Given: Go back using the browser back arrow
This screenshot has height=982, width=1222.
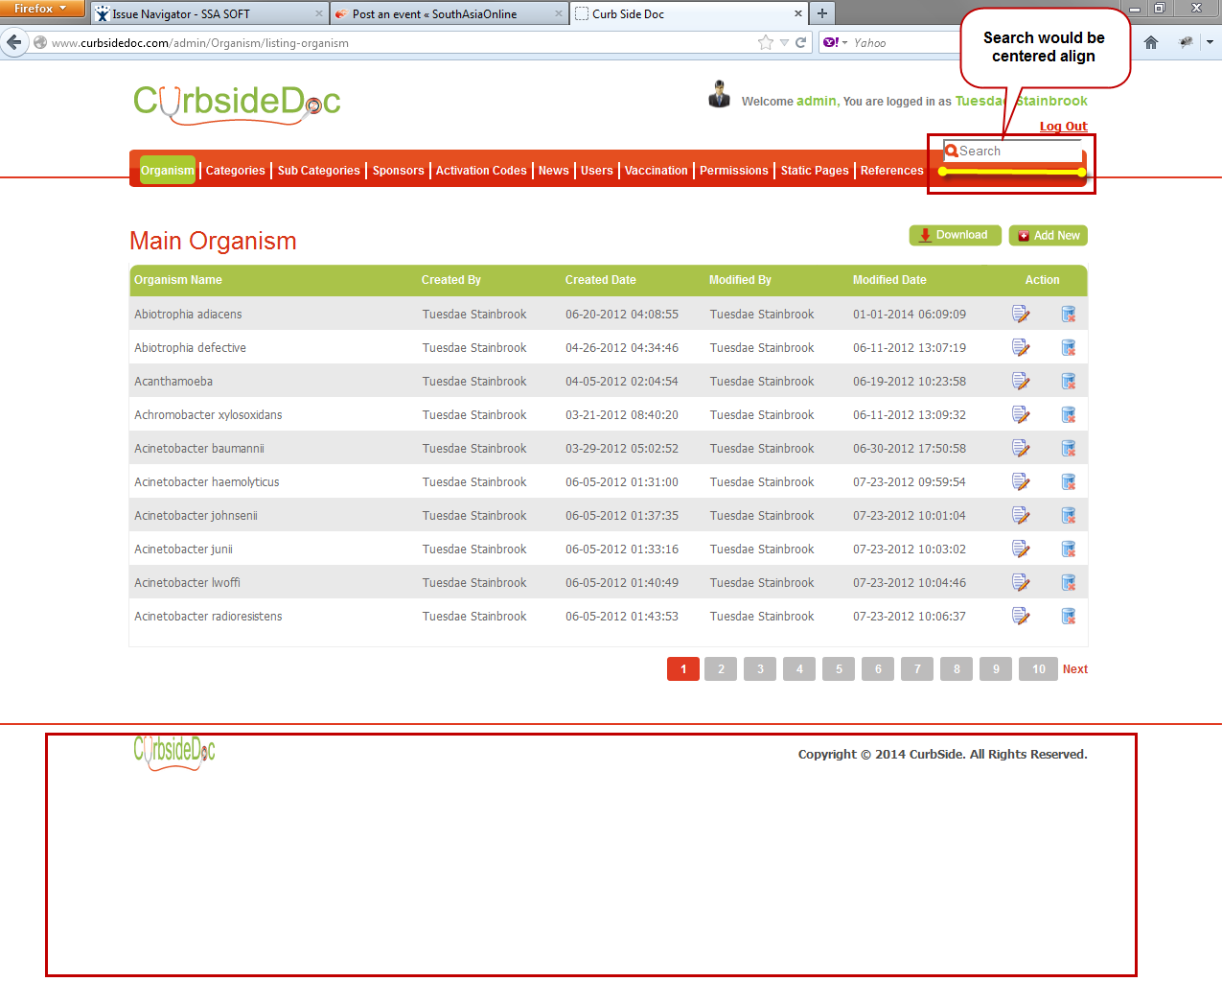Looking at the screenshot, I should click(14, 42).
